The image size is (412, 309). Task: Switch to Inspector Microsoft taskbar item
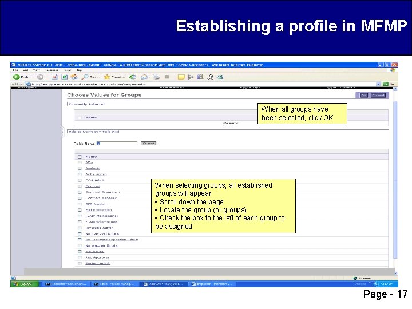212,284
